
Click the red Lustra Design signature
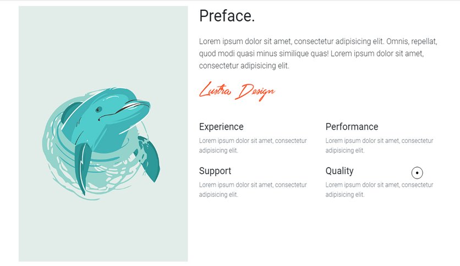(237, 91)
